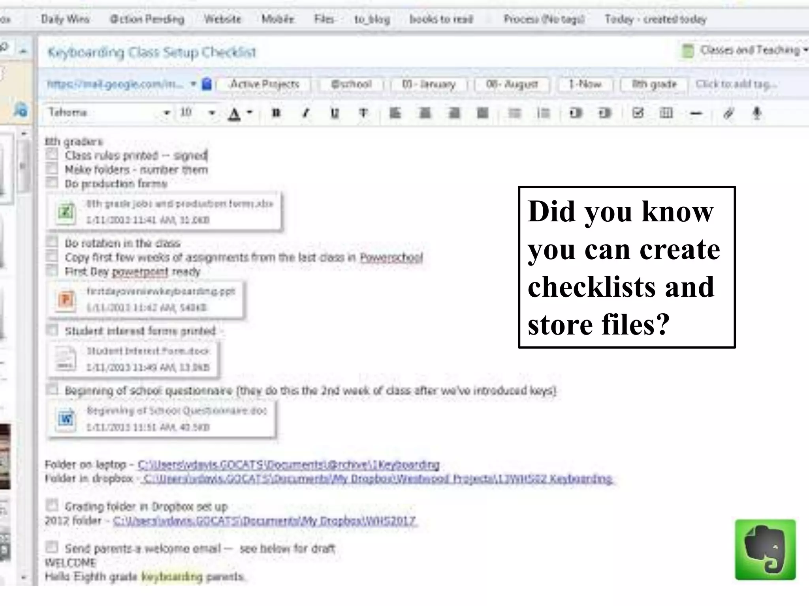Click the 01 - January tag
Image resolution: width=809 pixels, height=606 pixels.
pos(429,84)
